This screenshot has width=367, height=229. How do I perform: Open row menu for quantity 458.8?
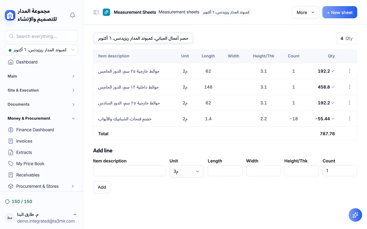(350, 87)
